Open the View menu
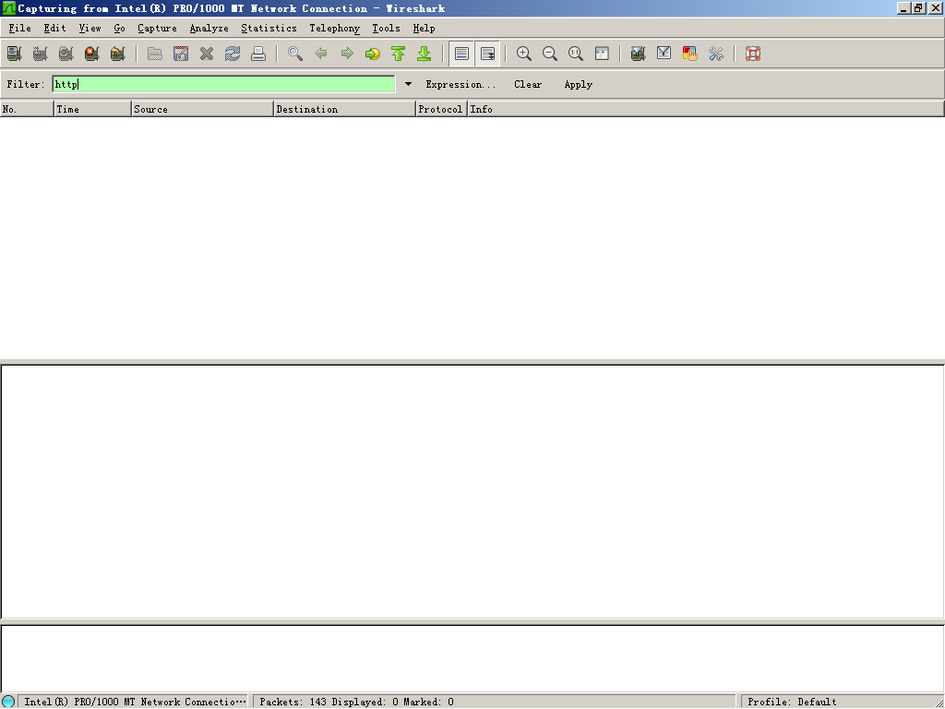This screenshot has height=709, width=945. [90, 29]
